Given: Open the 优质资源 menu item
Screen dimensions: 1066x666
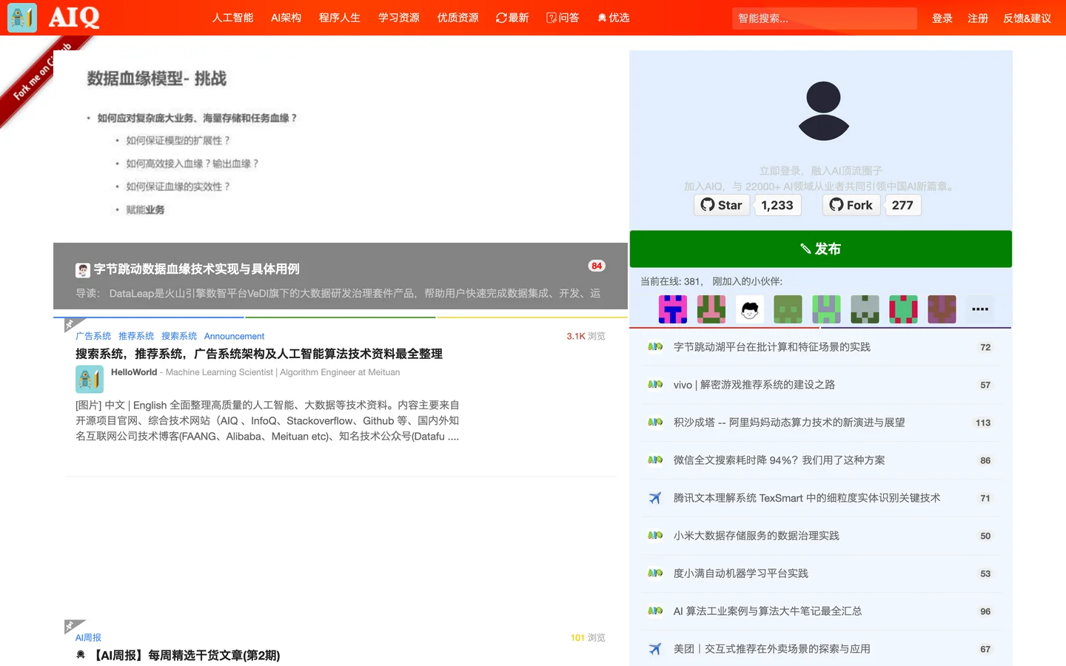Looking at the screenshot, I should click(x=458, y=18).
